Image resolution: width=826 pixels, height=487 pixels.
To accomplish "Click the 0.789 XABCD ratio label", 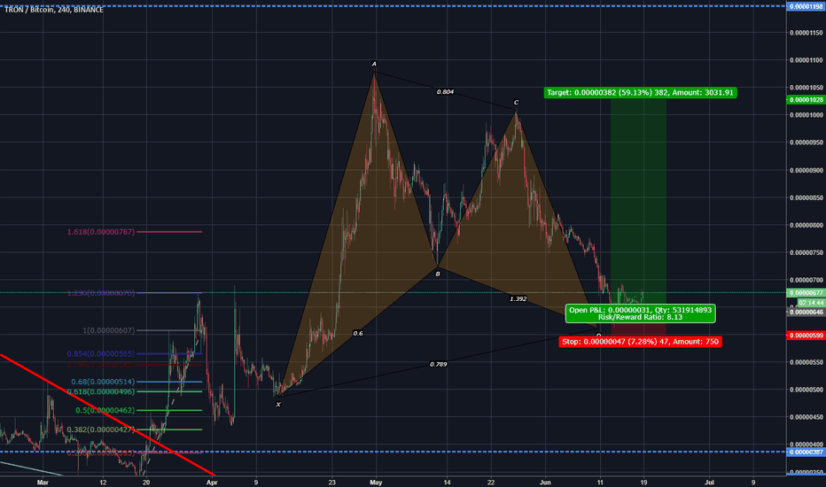I will [439, 364].
